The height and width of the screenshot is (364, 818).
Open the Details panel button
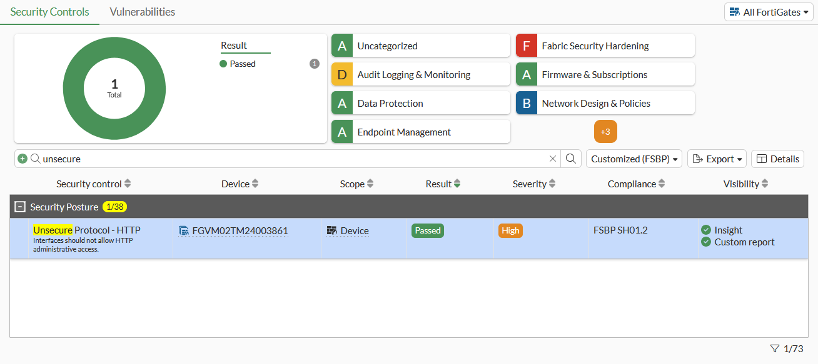pos(777,159)
